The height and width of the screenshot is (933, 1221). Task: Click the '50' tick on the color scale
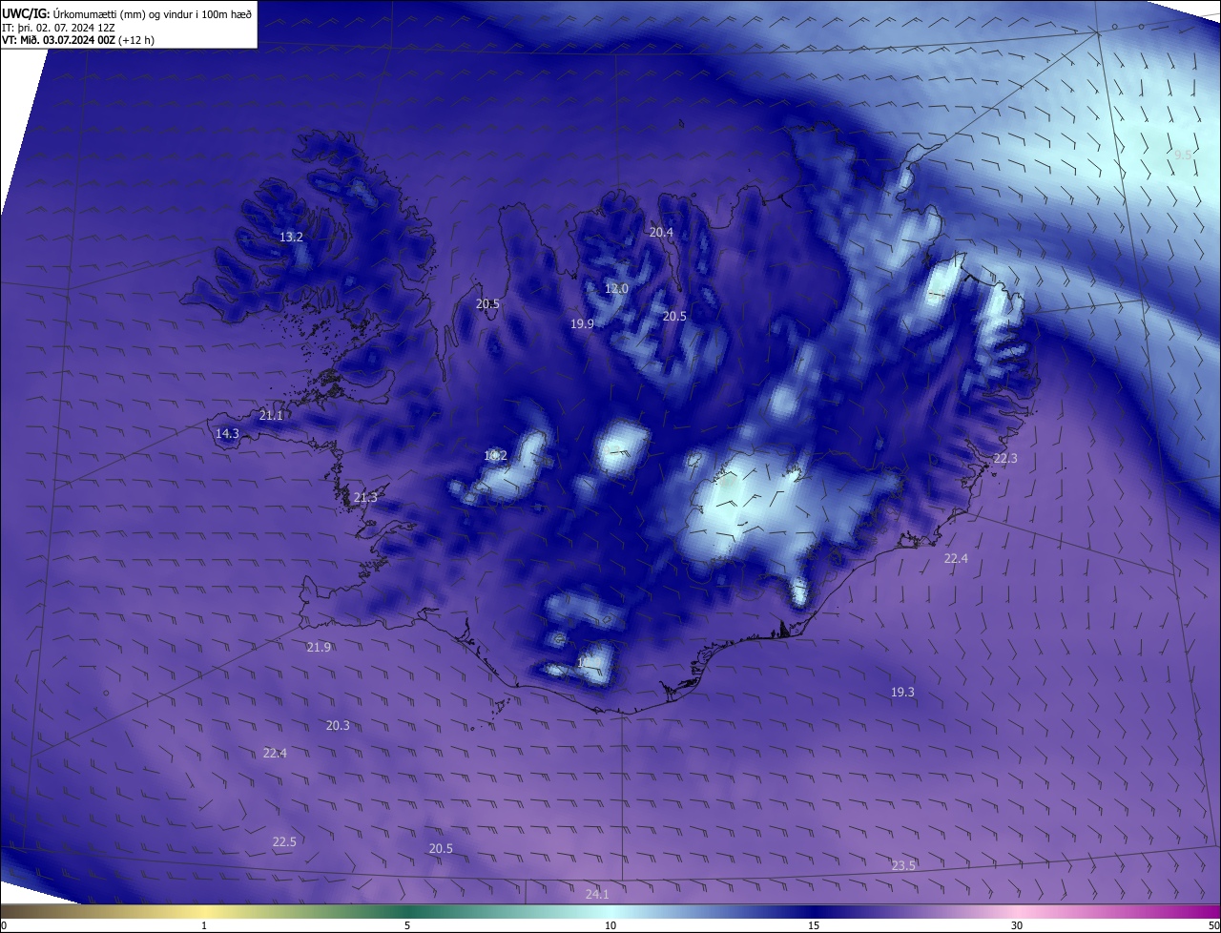(1213, 925)
